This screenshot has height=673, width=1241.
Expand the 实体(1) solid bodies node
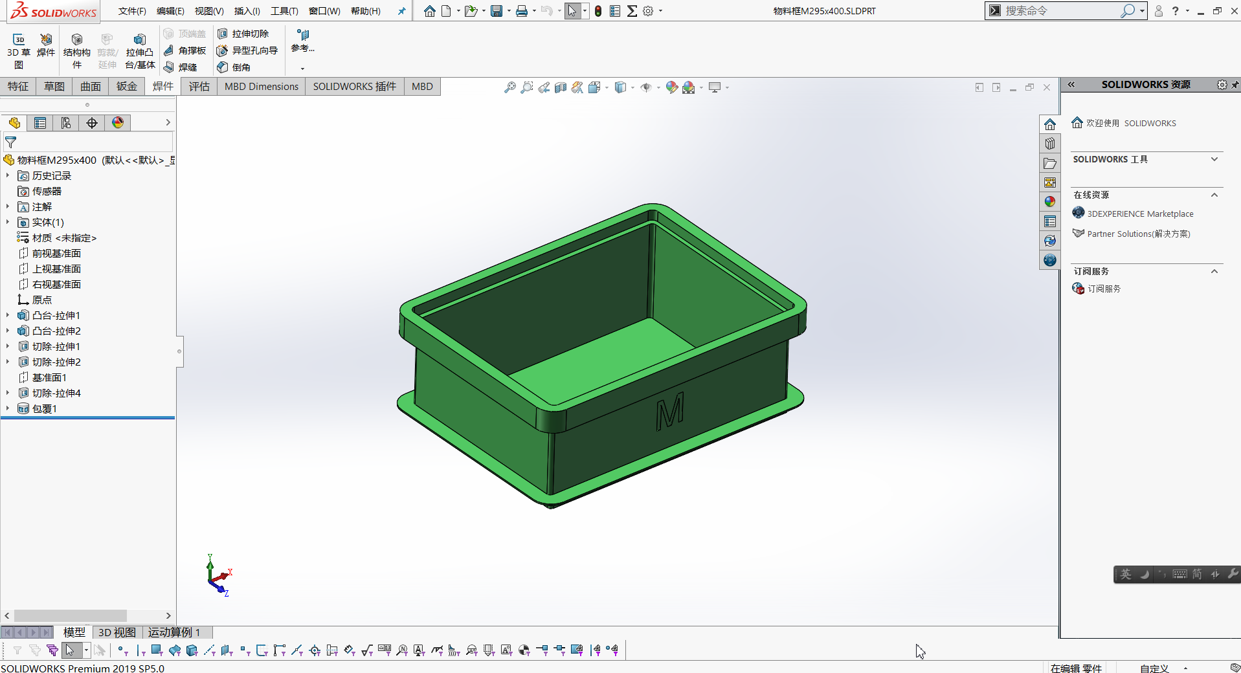(8, 223)
